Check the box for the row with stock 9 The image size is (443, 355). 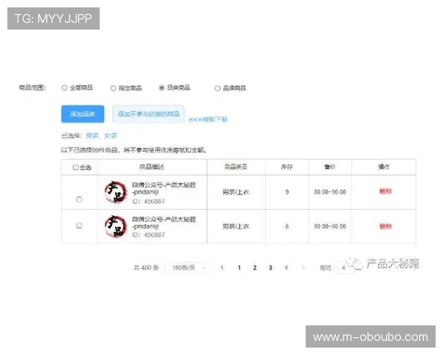pyautogui.click(x=80, y=200)
